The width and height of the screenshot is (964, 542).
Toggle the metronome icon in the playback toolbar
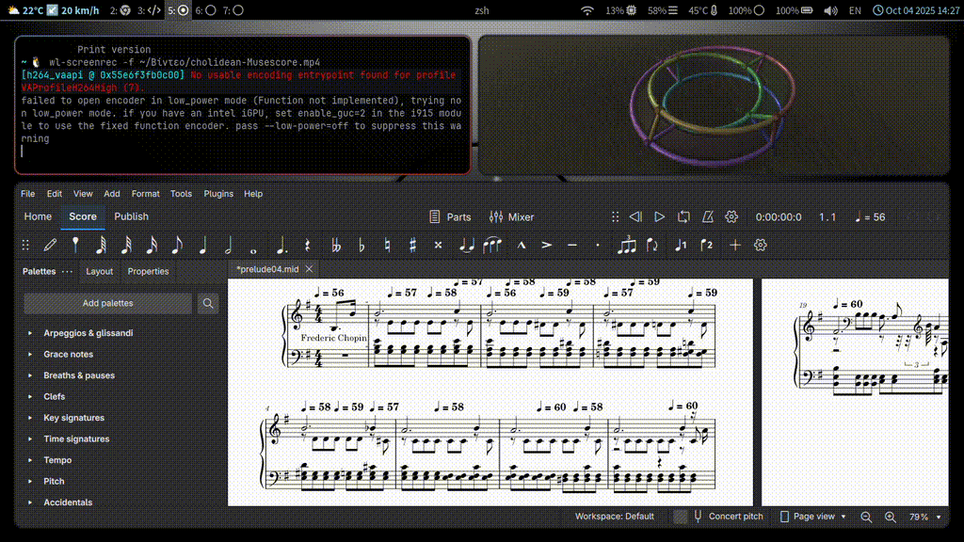click(707, 216)
